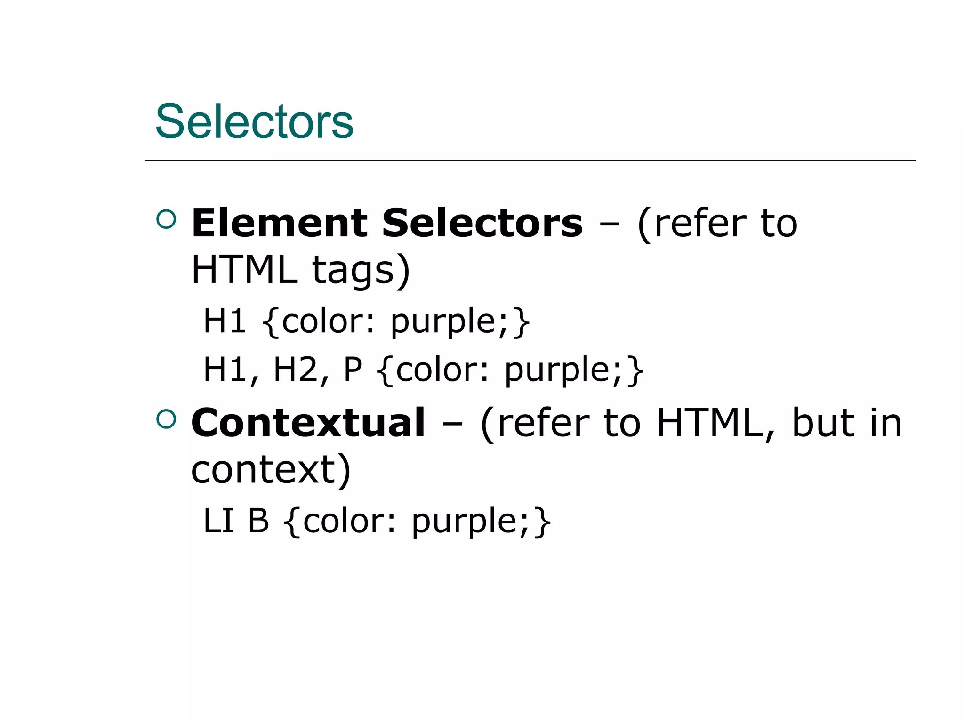
Task: Click "(refer to" after Element Selectors
Action: pyautogui.click(x=717, y=223)
